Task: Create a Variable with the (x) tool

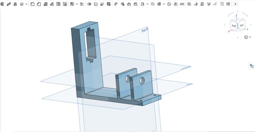Action: click(x=182, y=4)
